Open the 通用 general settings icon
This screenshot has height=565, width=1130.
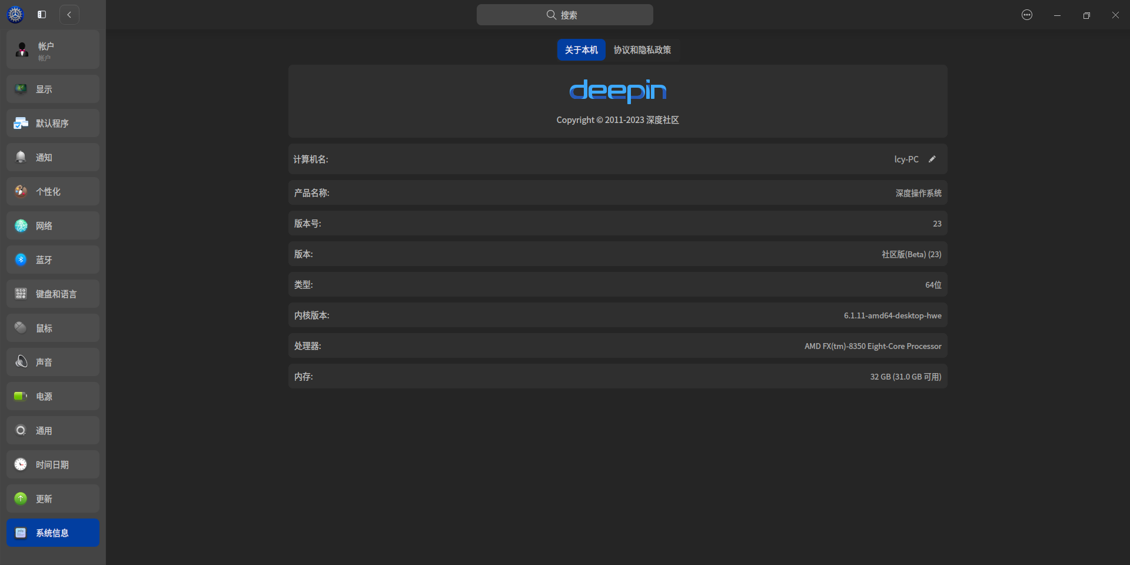[21, 430]
